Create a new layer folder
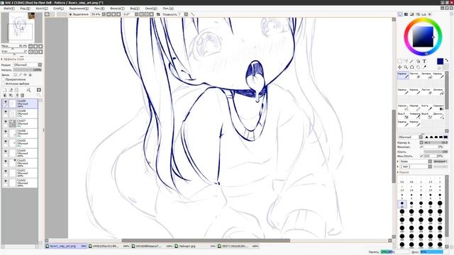This screenshot has height=255, width=454. [x=16, y=90]
